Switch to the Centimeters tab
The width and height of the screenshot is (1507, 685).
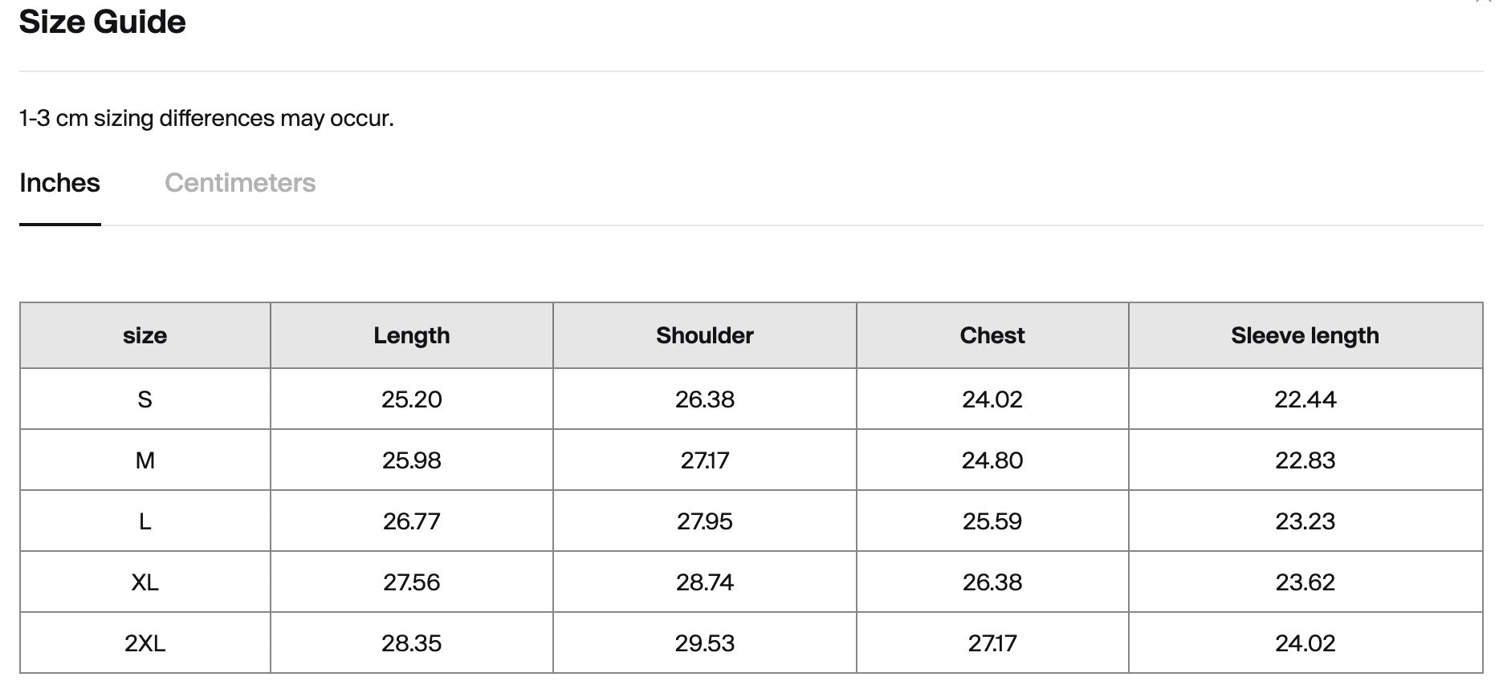pos(240,183)
